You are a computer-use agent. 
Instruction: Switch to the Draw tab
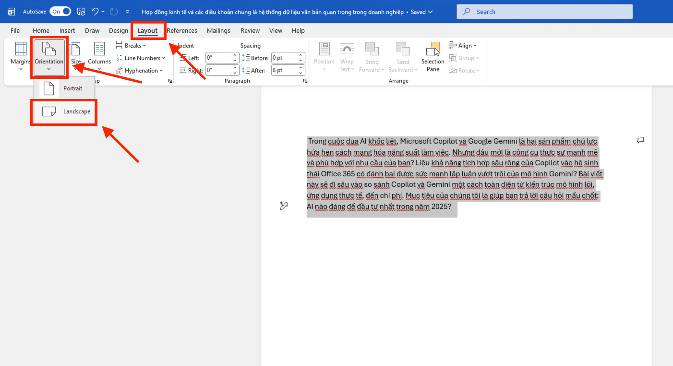click(92, 30)
